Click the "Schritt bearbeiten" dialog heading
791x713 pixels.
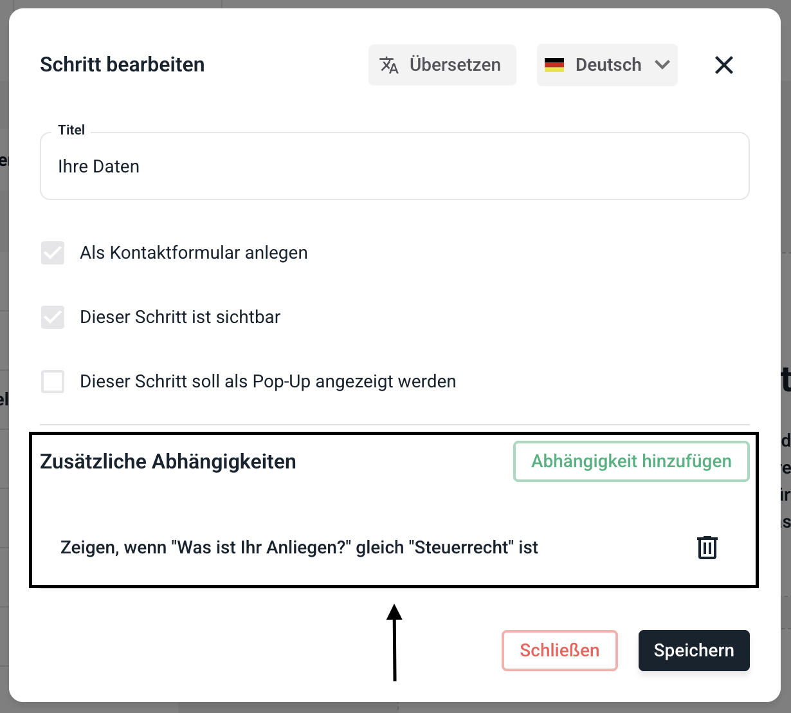(122, 65)
